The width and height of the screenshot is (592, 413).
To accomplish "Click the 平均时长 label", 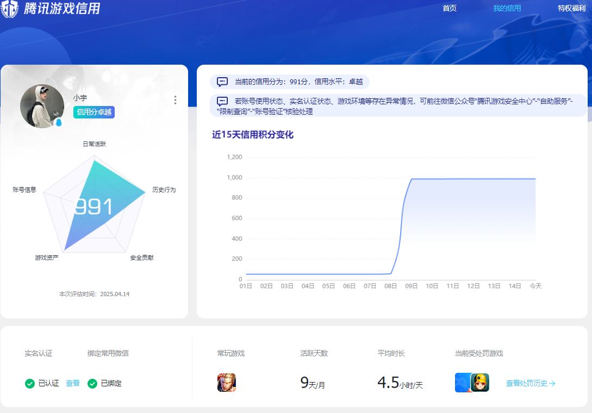I will coord(391,353).
